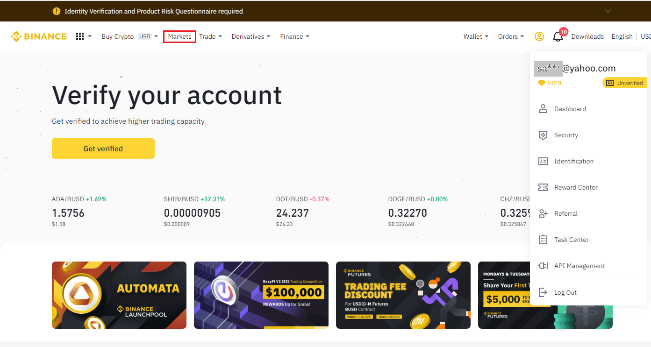Click the Unverified status badge
This screenshot has height=347, width=651.
click(624, 83)
